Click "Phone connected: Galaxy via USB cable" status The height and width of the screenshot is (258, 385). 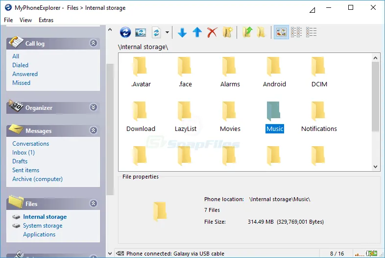pos(175,254)
